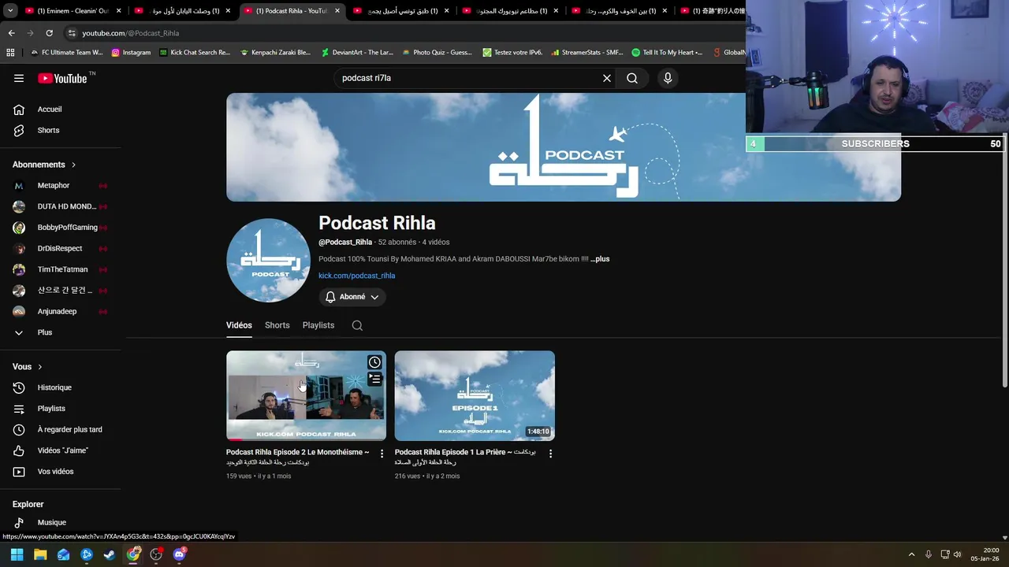Open the Kick Chat Search bookmark

195,53
